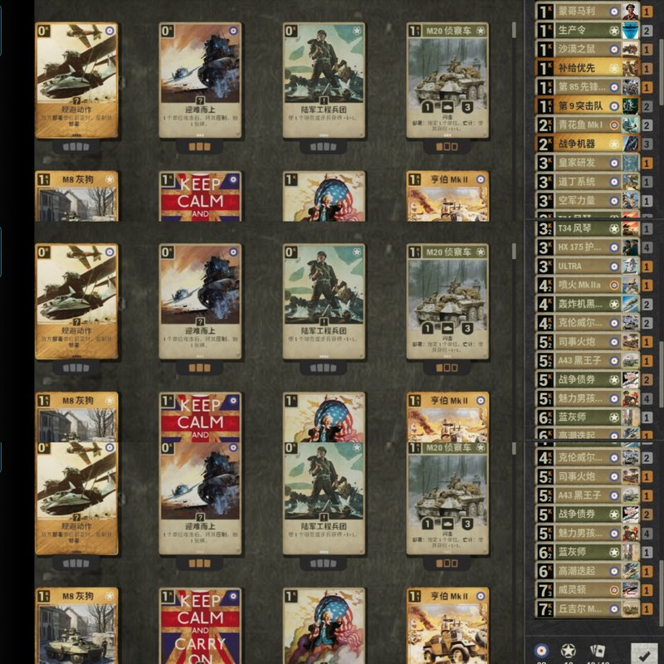This screenshot has width=664, height=664.
Task: Click the count badge beside 皇家研发
Action: [647, 163]
